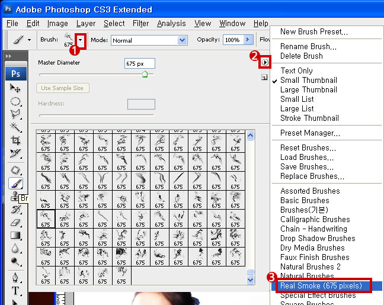Select the History Brush tool
Image resolution: width=384 pixels, height=305 pixels.
coord(15,210)
